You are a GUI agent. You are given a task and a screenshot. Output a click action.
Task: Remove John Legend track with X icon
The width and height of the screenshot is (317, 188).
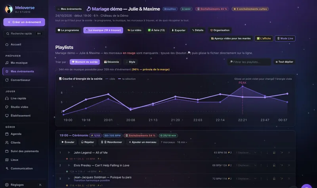pos(289,152)
